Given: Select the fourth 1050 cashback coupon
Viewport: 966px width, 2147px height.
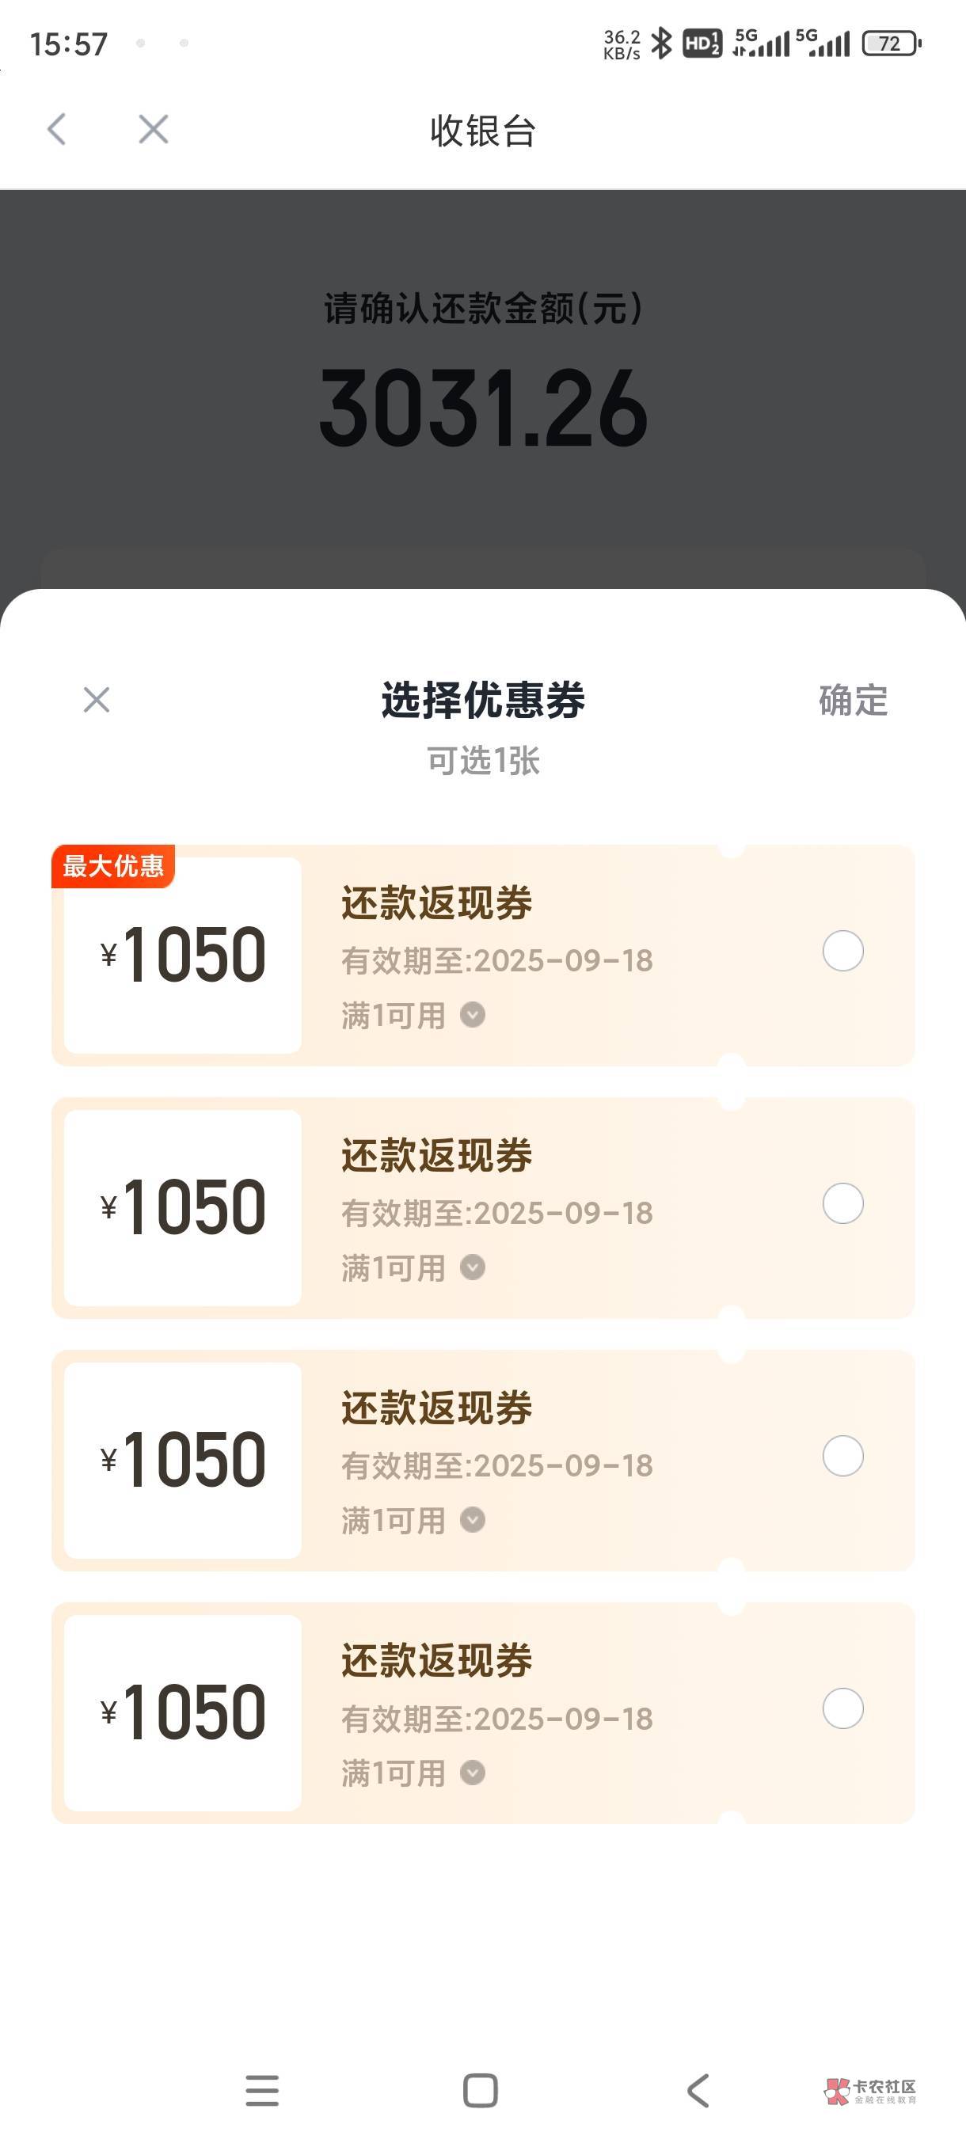Looking at the screenshot, I should coord(842,1708).
